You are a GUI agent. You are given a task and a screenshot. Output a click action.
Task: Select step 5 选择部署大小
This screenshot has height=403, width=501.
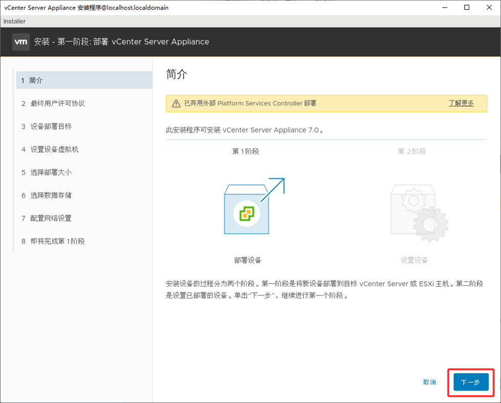pyautogui.click(x=51, y=173)
